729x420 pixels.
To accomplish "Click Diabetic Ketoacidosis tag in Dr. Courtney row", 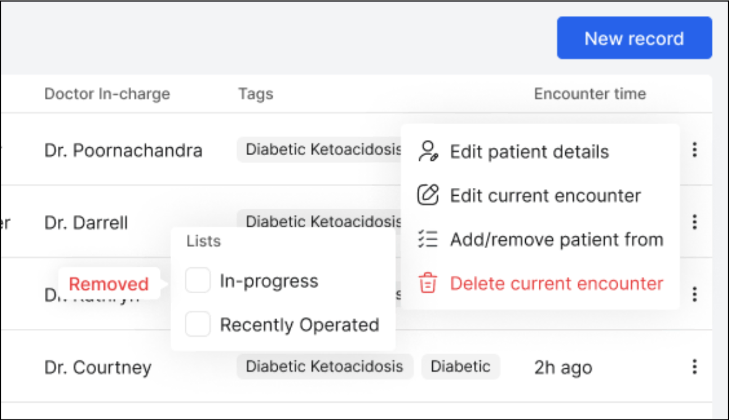I will point(324,367).
